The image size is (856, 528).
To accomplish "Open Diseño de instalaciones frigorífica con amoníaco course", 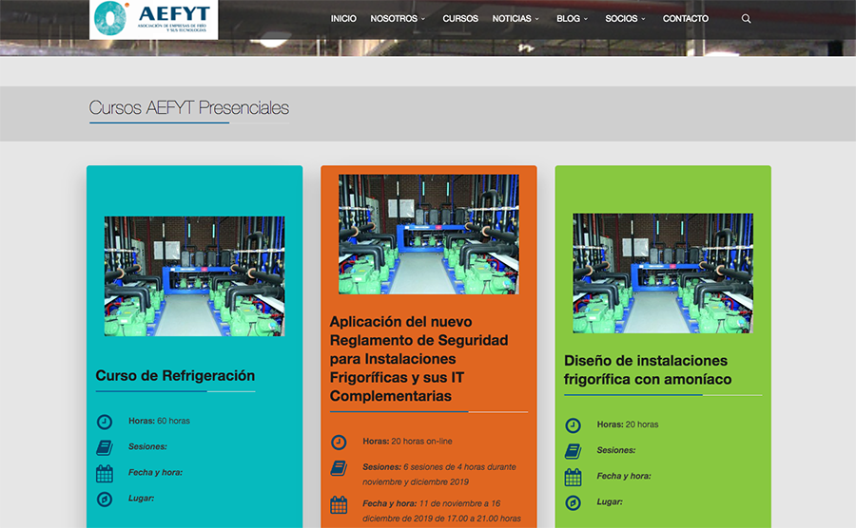I will pos(648,370).
